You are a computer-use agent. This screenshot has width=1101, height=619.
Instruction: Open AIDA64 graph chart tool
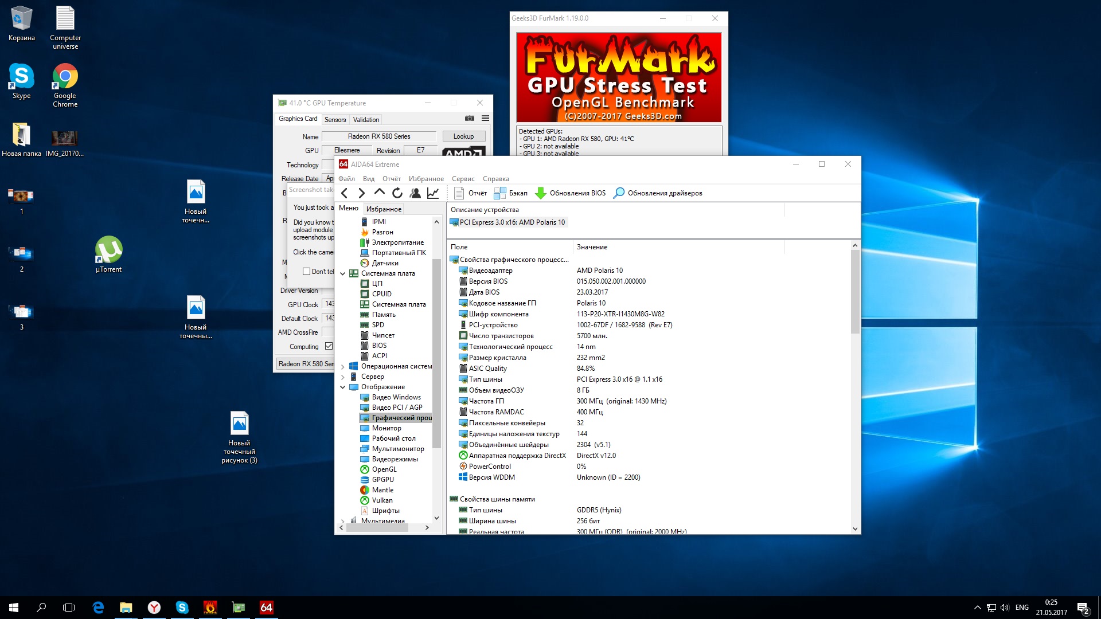tap(433, 193)
